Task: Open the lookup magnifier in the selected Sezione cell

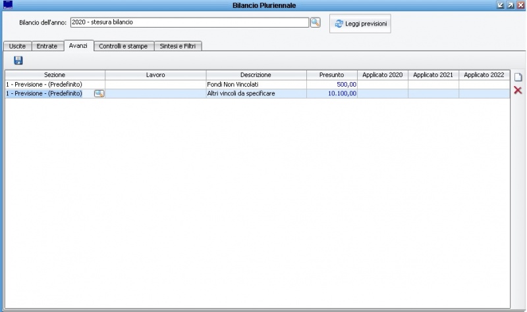Action: (x=99, y=93)
